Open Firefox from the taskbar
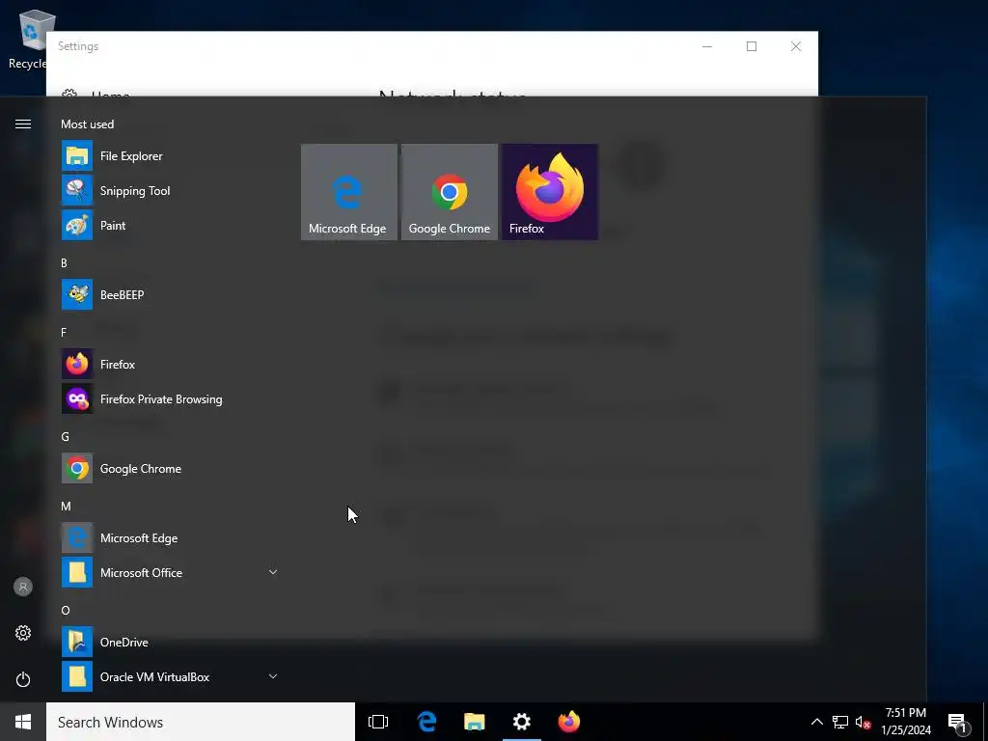Screen dimensions: 988x741 point(569,722)
